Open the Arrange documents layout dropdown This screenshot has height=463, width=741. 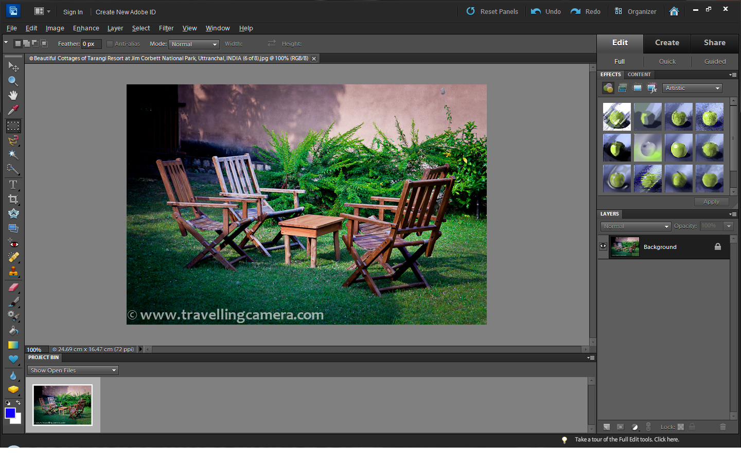[42, 11]
